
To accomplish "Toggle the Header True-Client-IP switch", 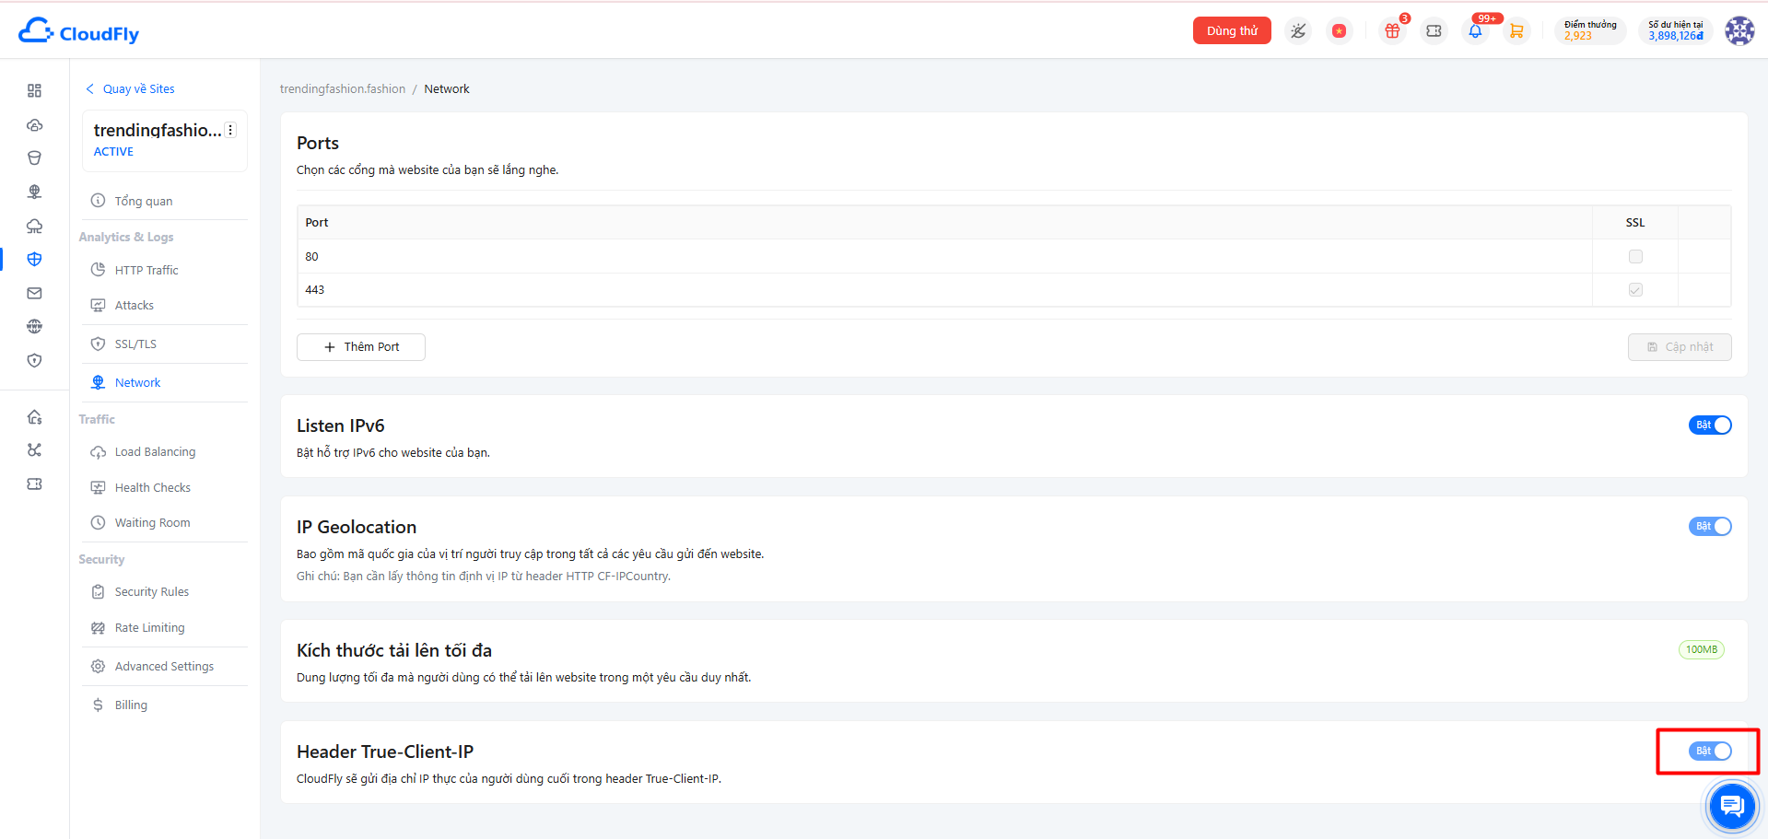I will tap(1710, 752).
